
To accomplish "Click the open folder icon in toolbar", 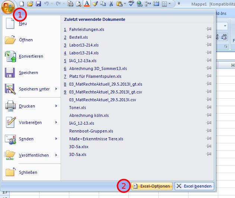I will click(30, 4).
